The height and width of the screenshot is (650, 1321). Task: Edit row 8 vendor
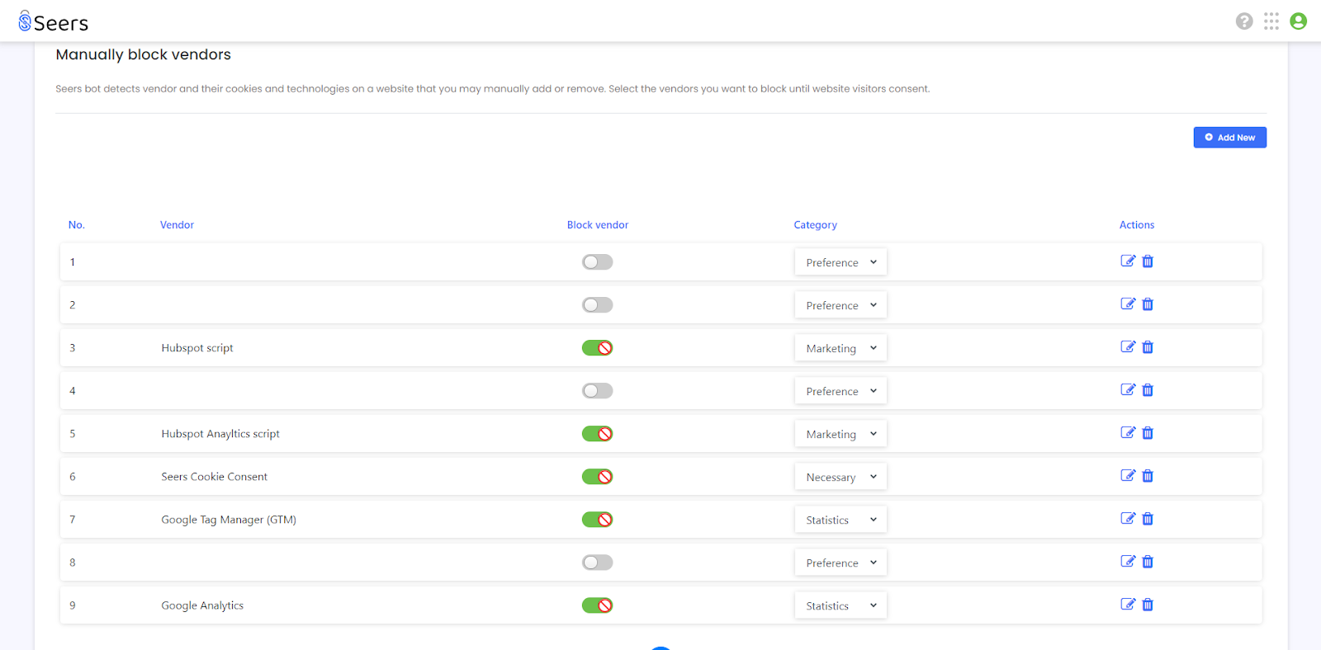1128,562
